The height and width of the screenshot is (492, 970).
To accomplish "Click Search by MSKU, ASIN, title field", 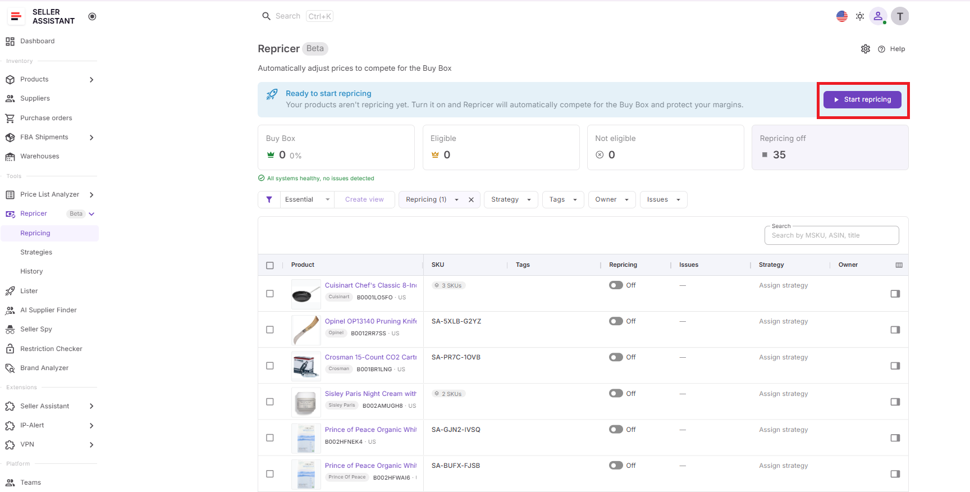I will [x=831, y=235].
